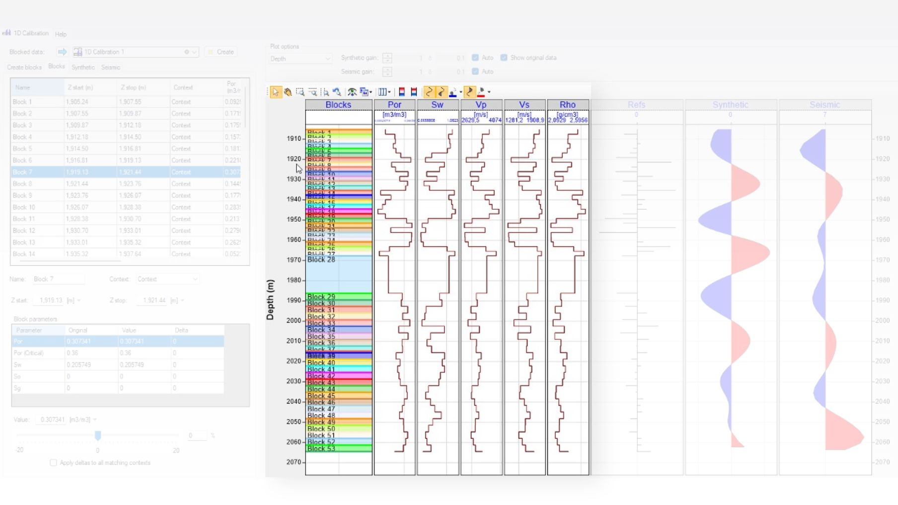Viewport: 898px width, 505px height.
Task: Select the Block 13 row in the table
Action: [x=126, y=243]
